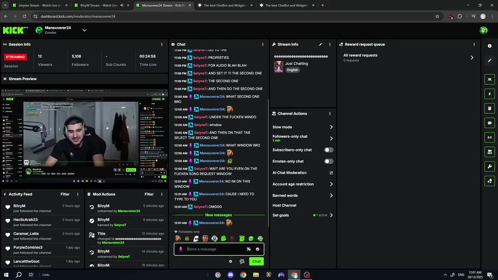
Task: Open the profile avatar at top right
Action: [x=484, y=30]
